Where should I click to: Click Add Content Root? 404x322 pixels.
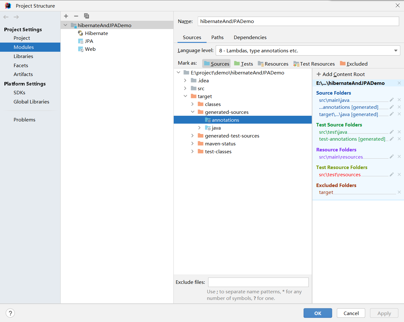pyautogui.click(x=341, y=74)
